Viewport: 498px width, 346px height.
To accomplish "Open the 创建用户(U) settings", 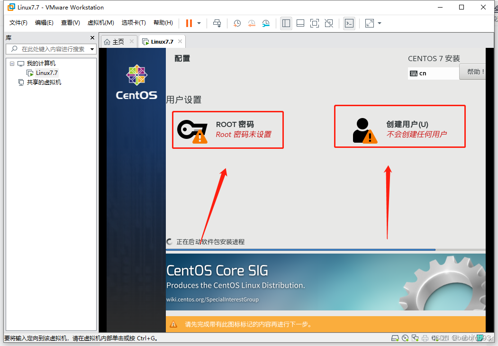I will tap(400, 127).
